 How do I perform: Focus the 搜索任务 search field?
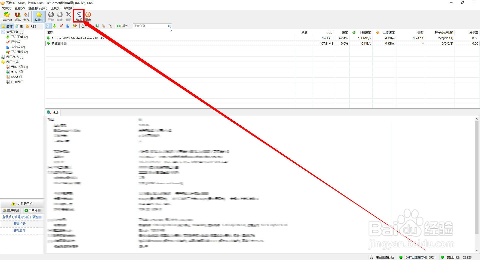point(150,26)
